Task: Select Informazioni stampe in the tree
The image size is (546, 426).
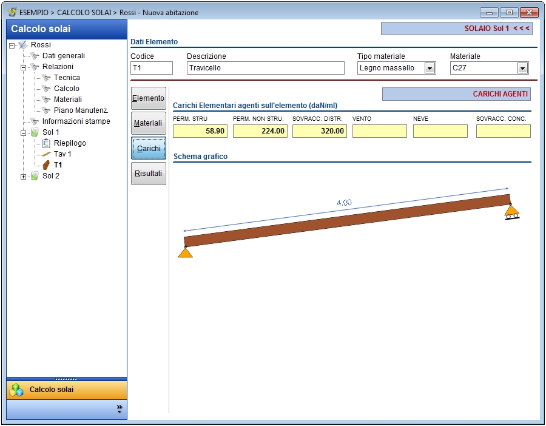Action: [76, 121]
